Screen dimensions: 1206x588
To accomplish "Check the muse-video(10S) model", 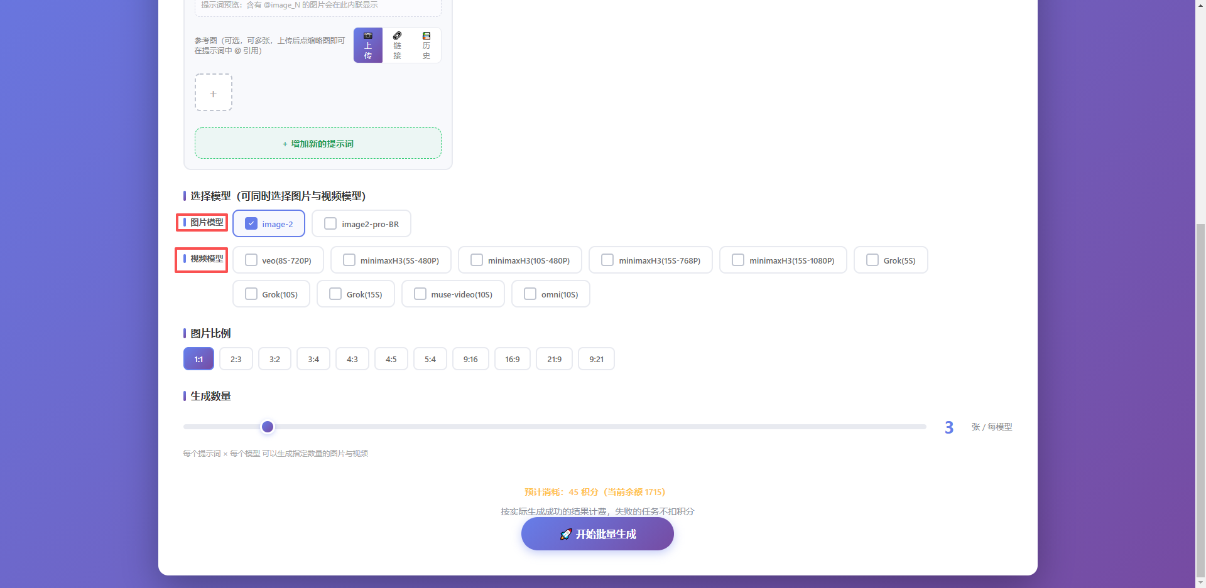I will pos(420,294).
